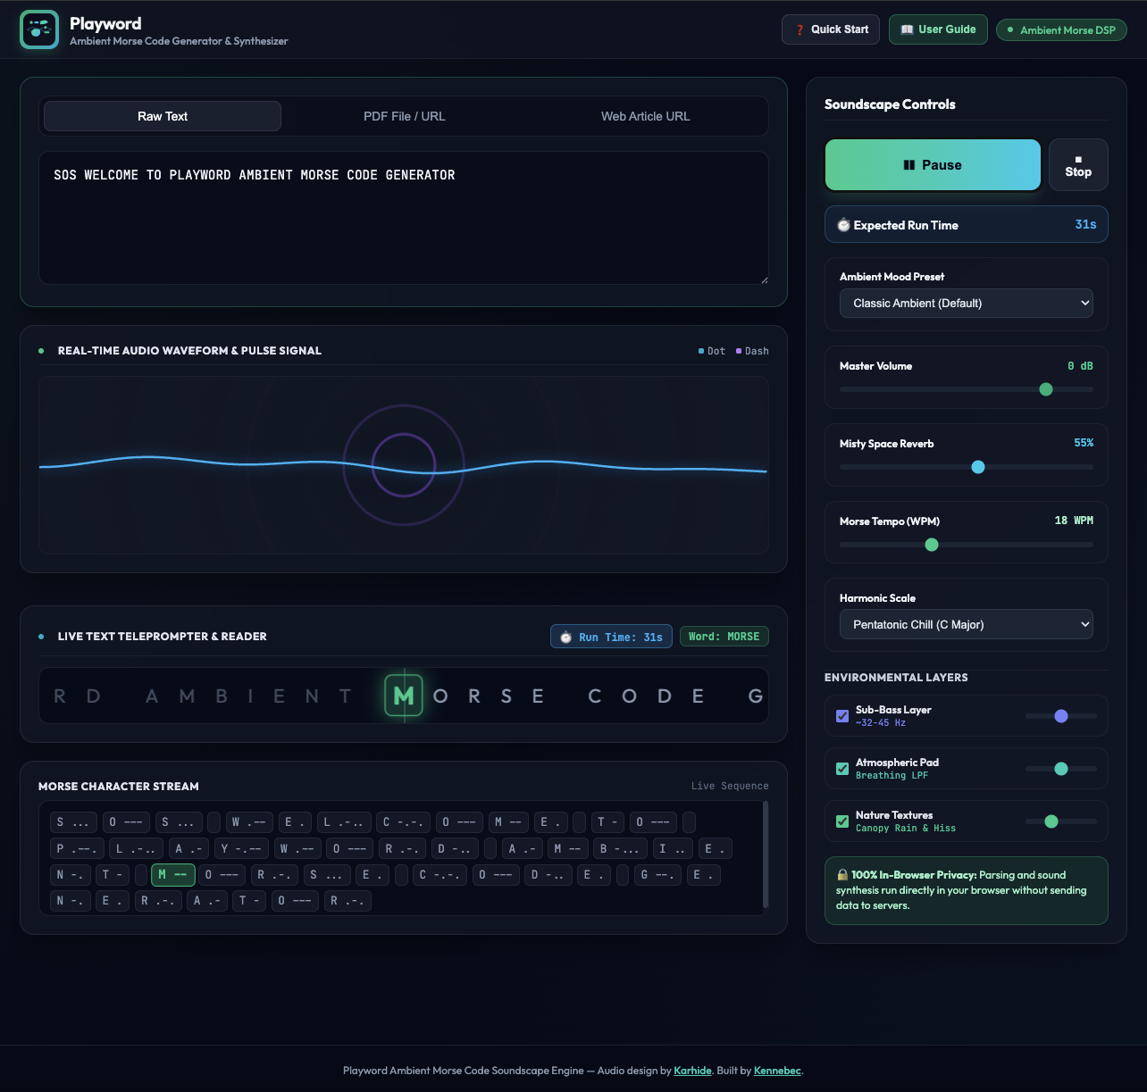Click the stopwatch icon beside Expected Run Time
Viewport: 1147px width, 1092px height.
pos(843,225)
